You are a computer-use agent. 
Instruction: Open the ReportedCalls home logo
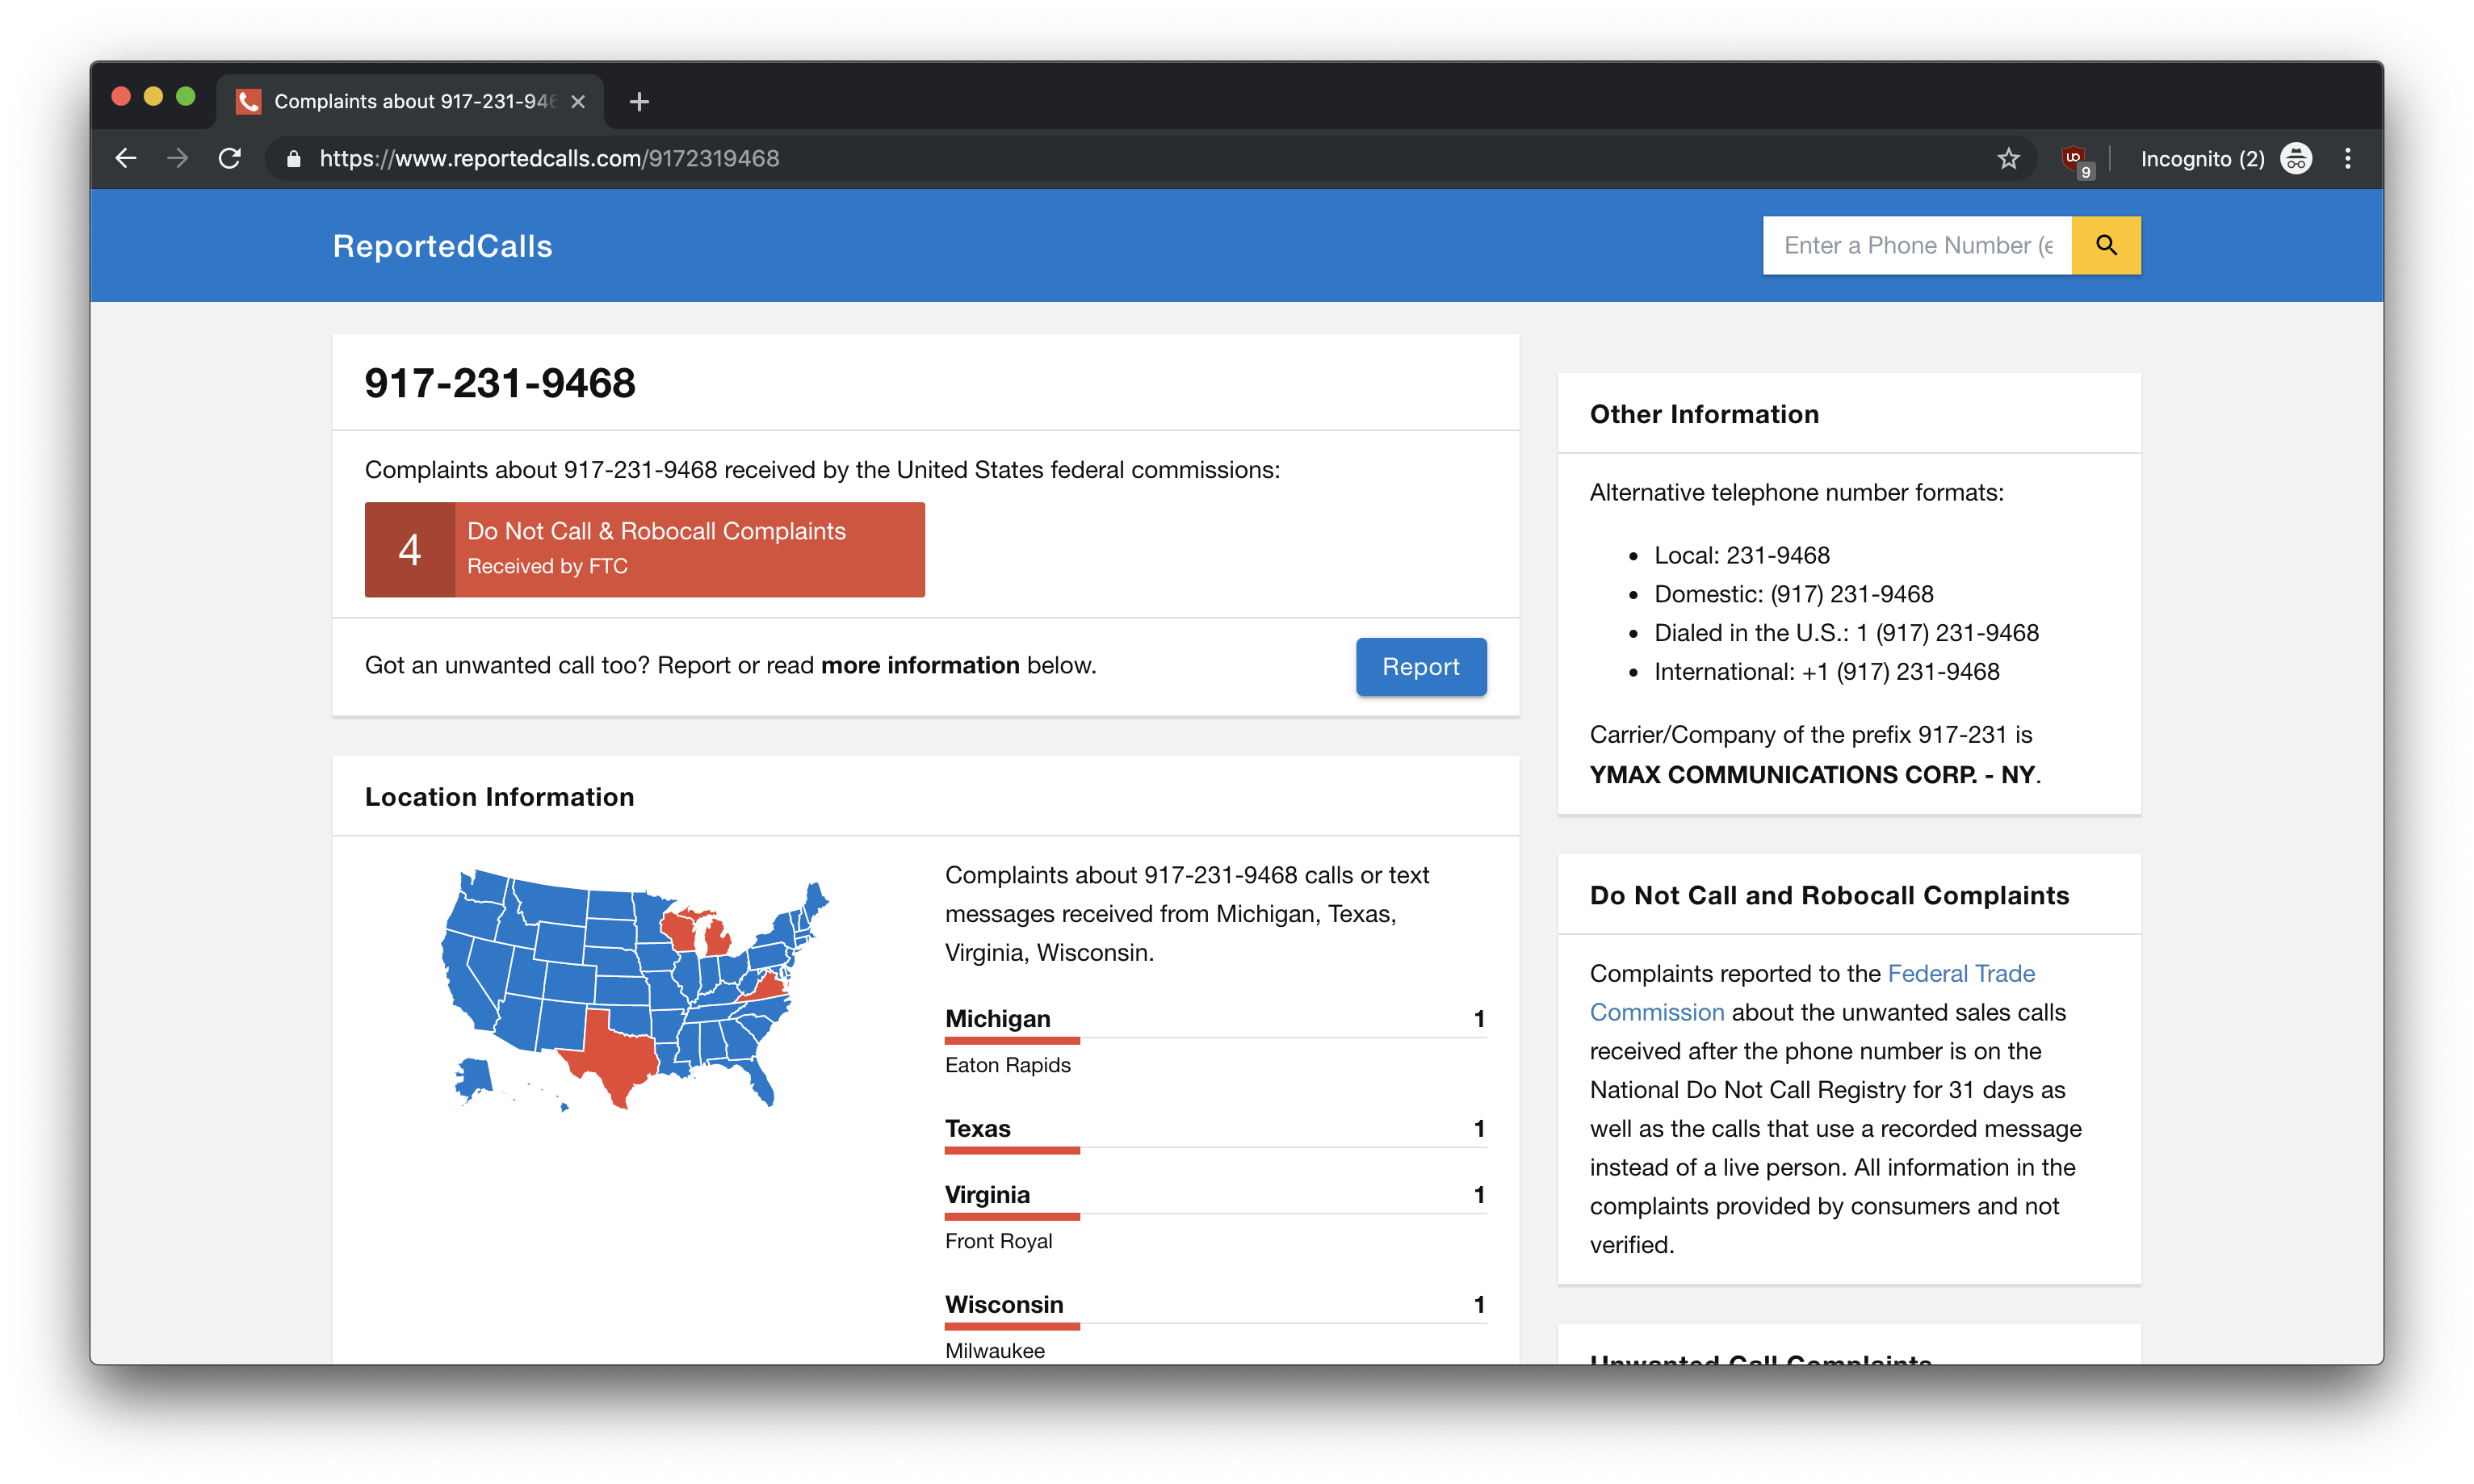[442, 246]
